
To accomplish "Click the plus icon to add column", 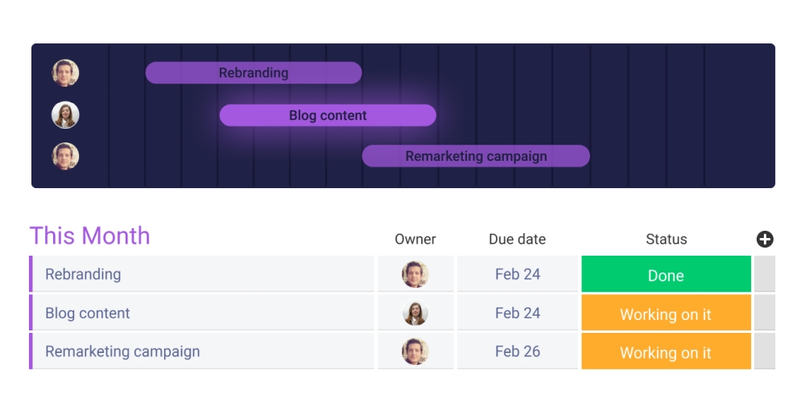I will coord(765,239).
